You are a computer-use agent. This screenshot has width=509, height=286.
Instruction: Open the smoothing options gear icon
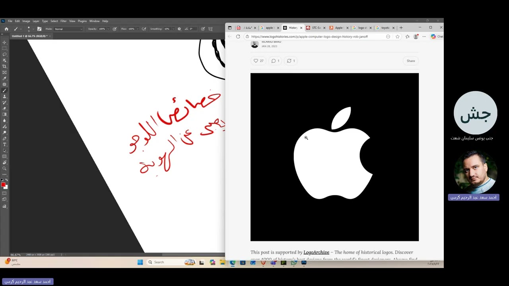tap(179, 29)
